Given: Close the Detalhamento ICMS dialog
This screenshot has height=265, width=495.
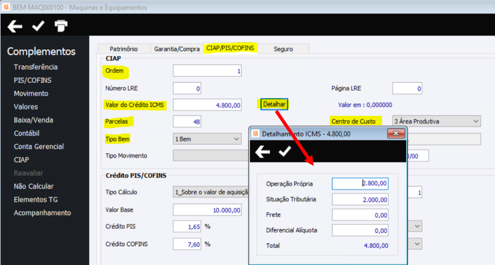Looking at the screenshot, I should coord(396,133).
